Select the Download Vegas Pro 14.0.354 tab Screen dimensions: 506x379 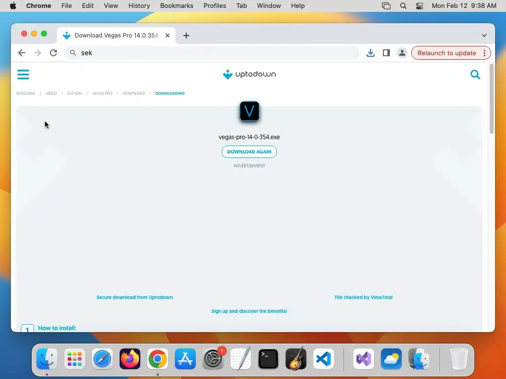116,36
